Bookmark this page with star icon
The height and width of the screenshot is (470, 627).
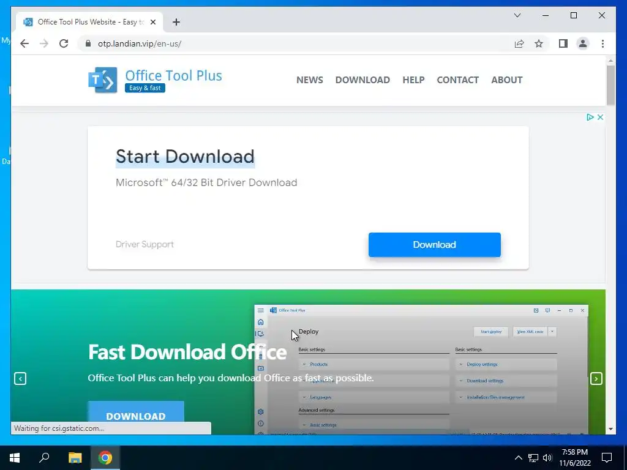coord(539,43)
